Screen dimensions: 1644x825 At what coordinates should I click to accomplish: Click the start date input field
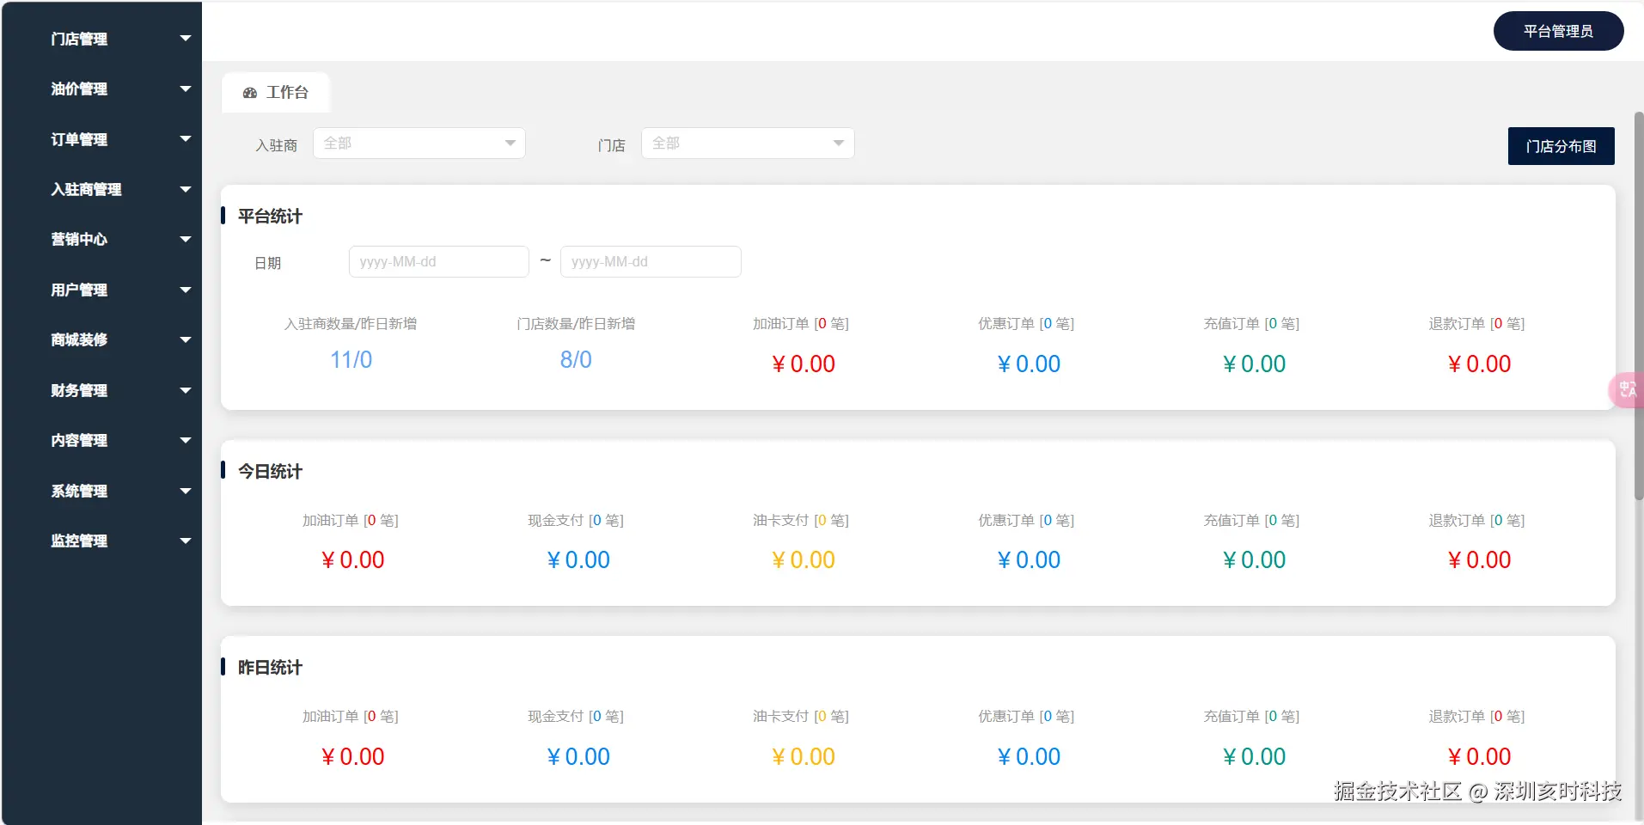point(438,262)
